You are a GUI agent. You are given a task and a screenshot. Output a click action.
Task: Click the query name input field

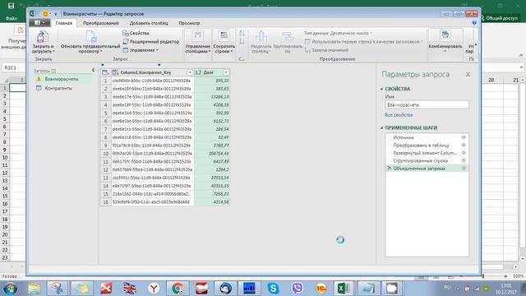point(427,104)
